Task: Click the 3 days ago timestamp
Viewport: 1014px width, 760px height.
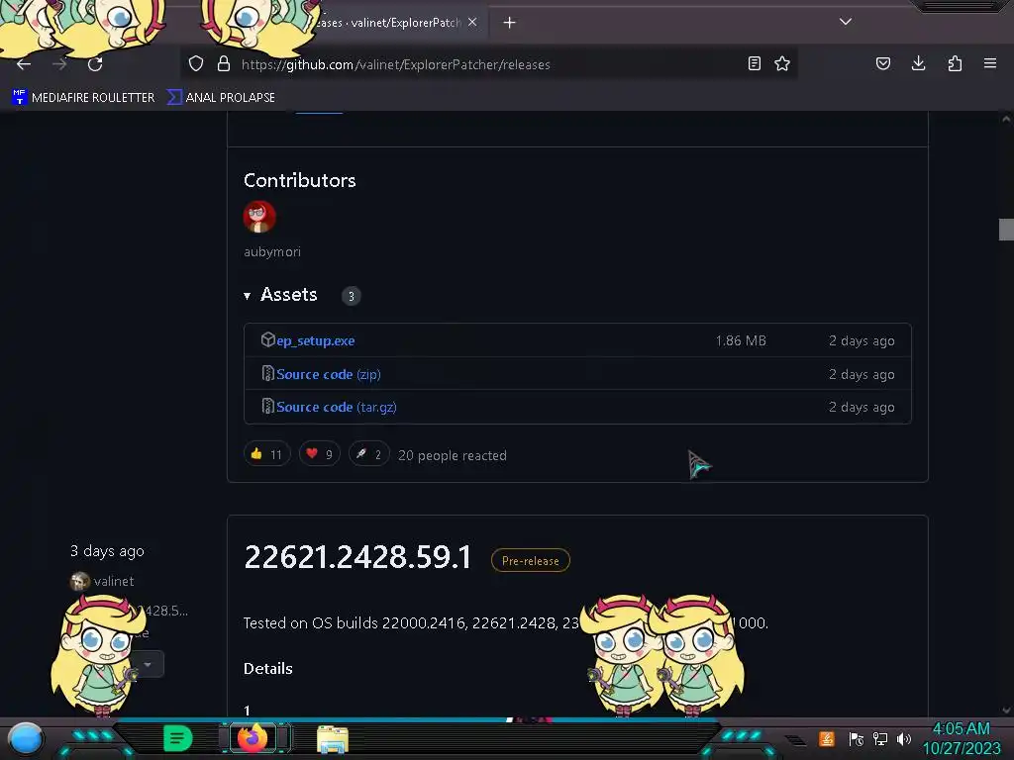Action: (107, 551)
